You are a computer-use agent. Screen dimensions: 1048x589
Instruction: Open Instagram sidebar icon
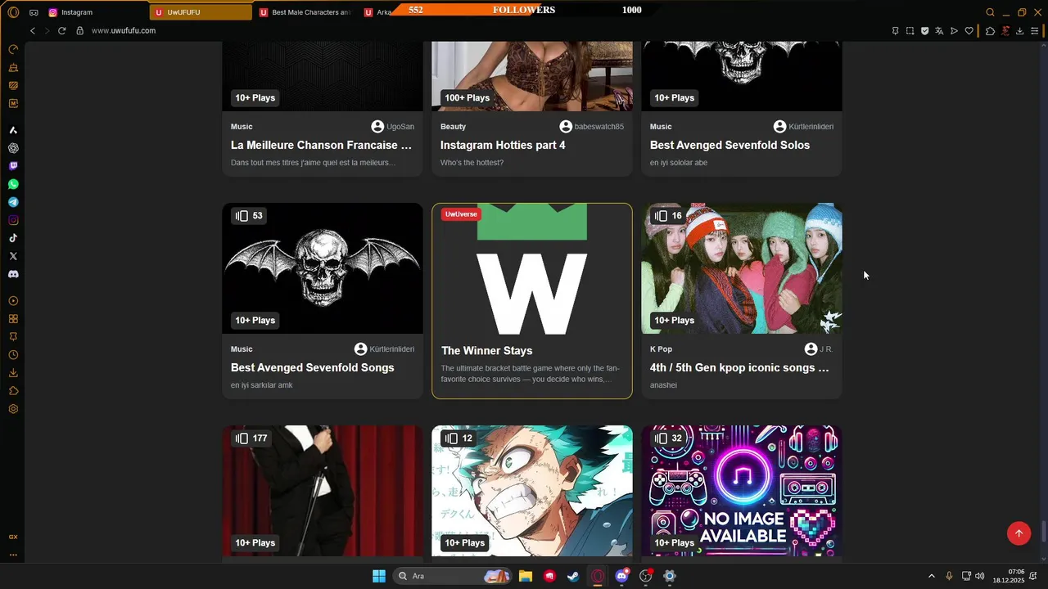pos(13,220)
